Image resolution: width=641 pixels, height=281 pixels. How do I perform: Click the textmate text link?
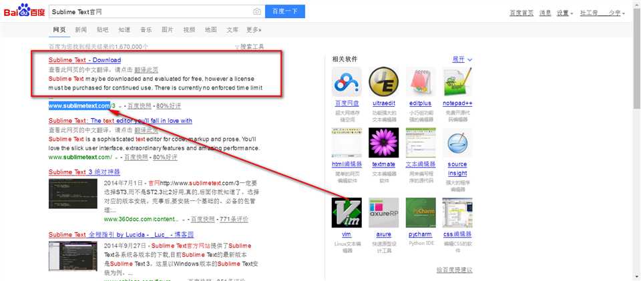(383, 164)
